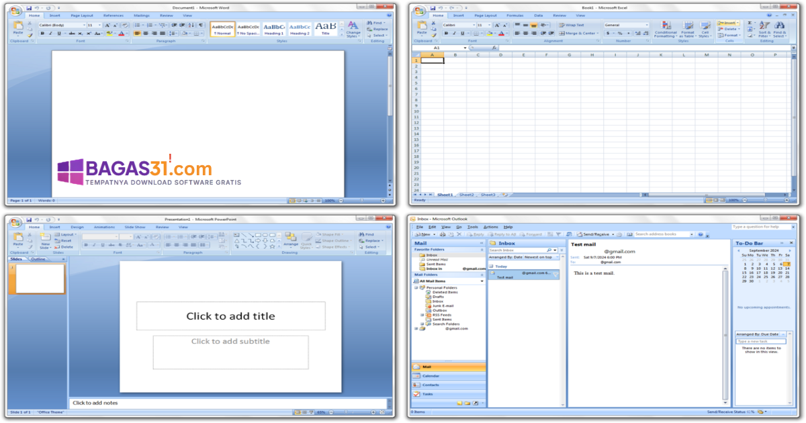
Task: Open the Calendar pane button in Outlook
Action: (x=449, y=376)
